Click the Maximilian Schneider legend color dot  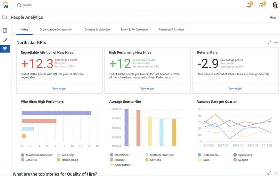coord(23,155)
